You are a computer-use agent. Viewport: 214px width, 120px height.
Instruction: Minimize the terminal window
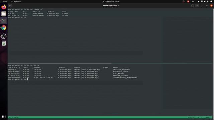[x=202, y=6]
